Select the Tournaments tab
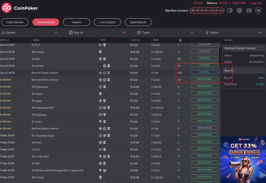 click(x=46, y=22)
